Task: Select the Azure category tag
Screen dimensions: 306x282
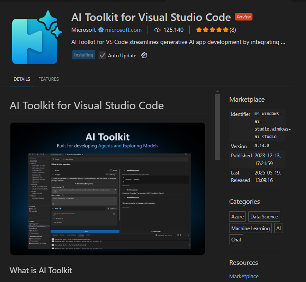Action: 237,217
